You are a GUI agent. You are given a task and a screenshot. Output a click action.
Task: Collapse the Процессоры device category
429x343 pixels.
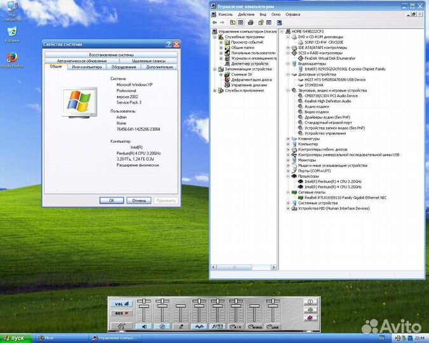(x=288, y=176)
